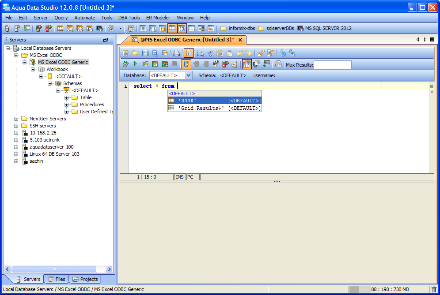Toggle the highlighted refresh-schema layout icon in main toolbar
The image size is (440, 295).
click(x=182, y=28)
